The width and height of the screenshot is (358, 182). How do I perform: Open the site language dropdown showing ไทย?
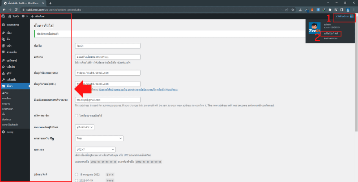(x=99, y=138)
